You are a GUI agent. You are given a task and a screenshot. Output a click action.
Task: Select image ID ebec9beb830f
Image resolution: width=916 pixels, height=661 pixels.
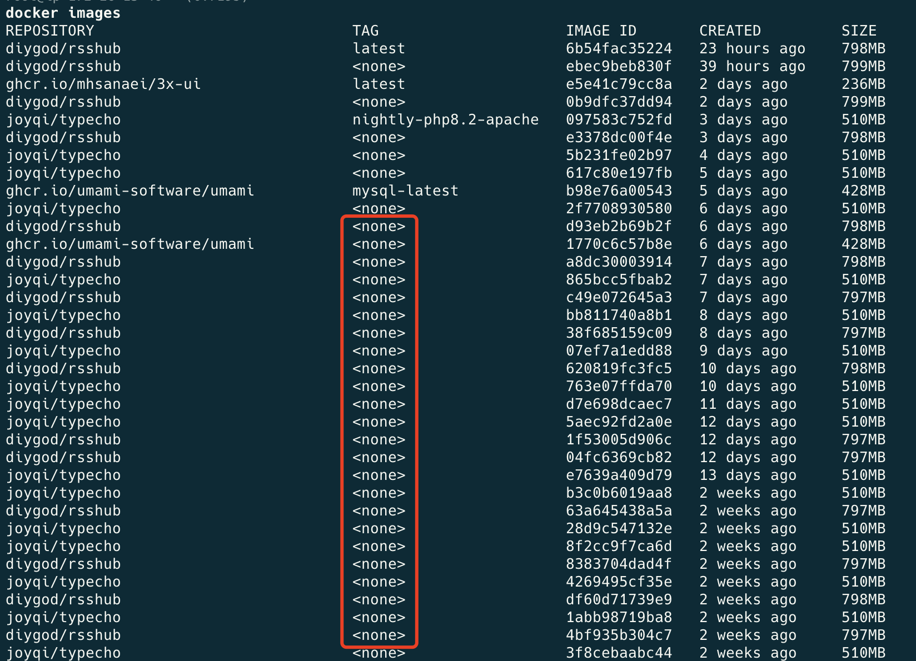619,66
